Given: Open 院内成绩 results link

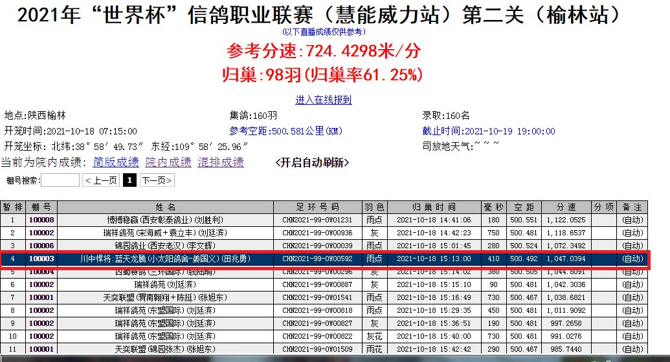Looking at the screenshot, I should 168,162.
